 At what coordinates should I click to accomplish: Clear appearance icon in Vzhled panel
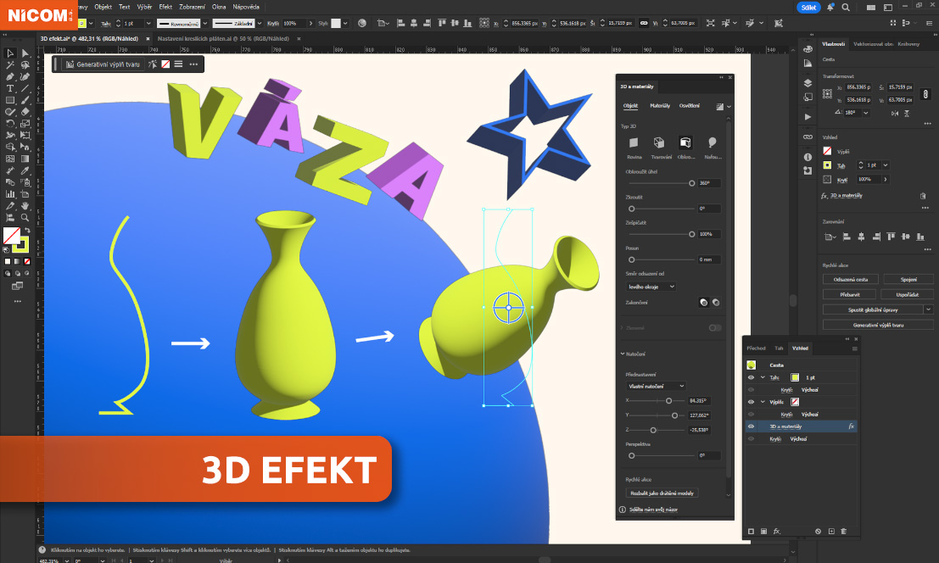tap(818, 531)
